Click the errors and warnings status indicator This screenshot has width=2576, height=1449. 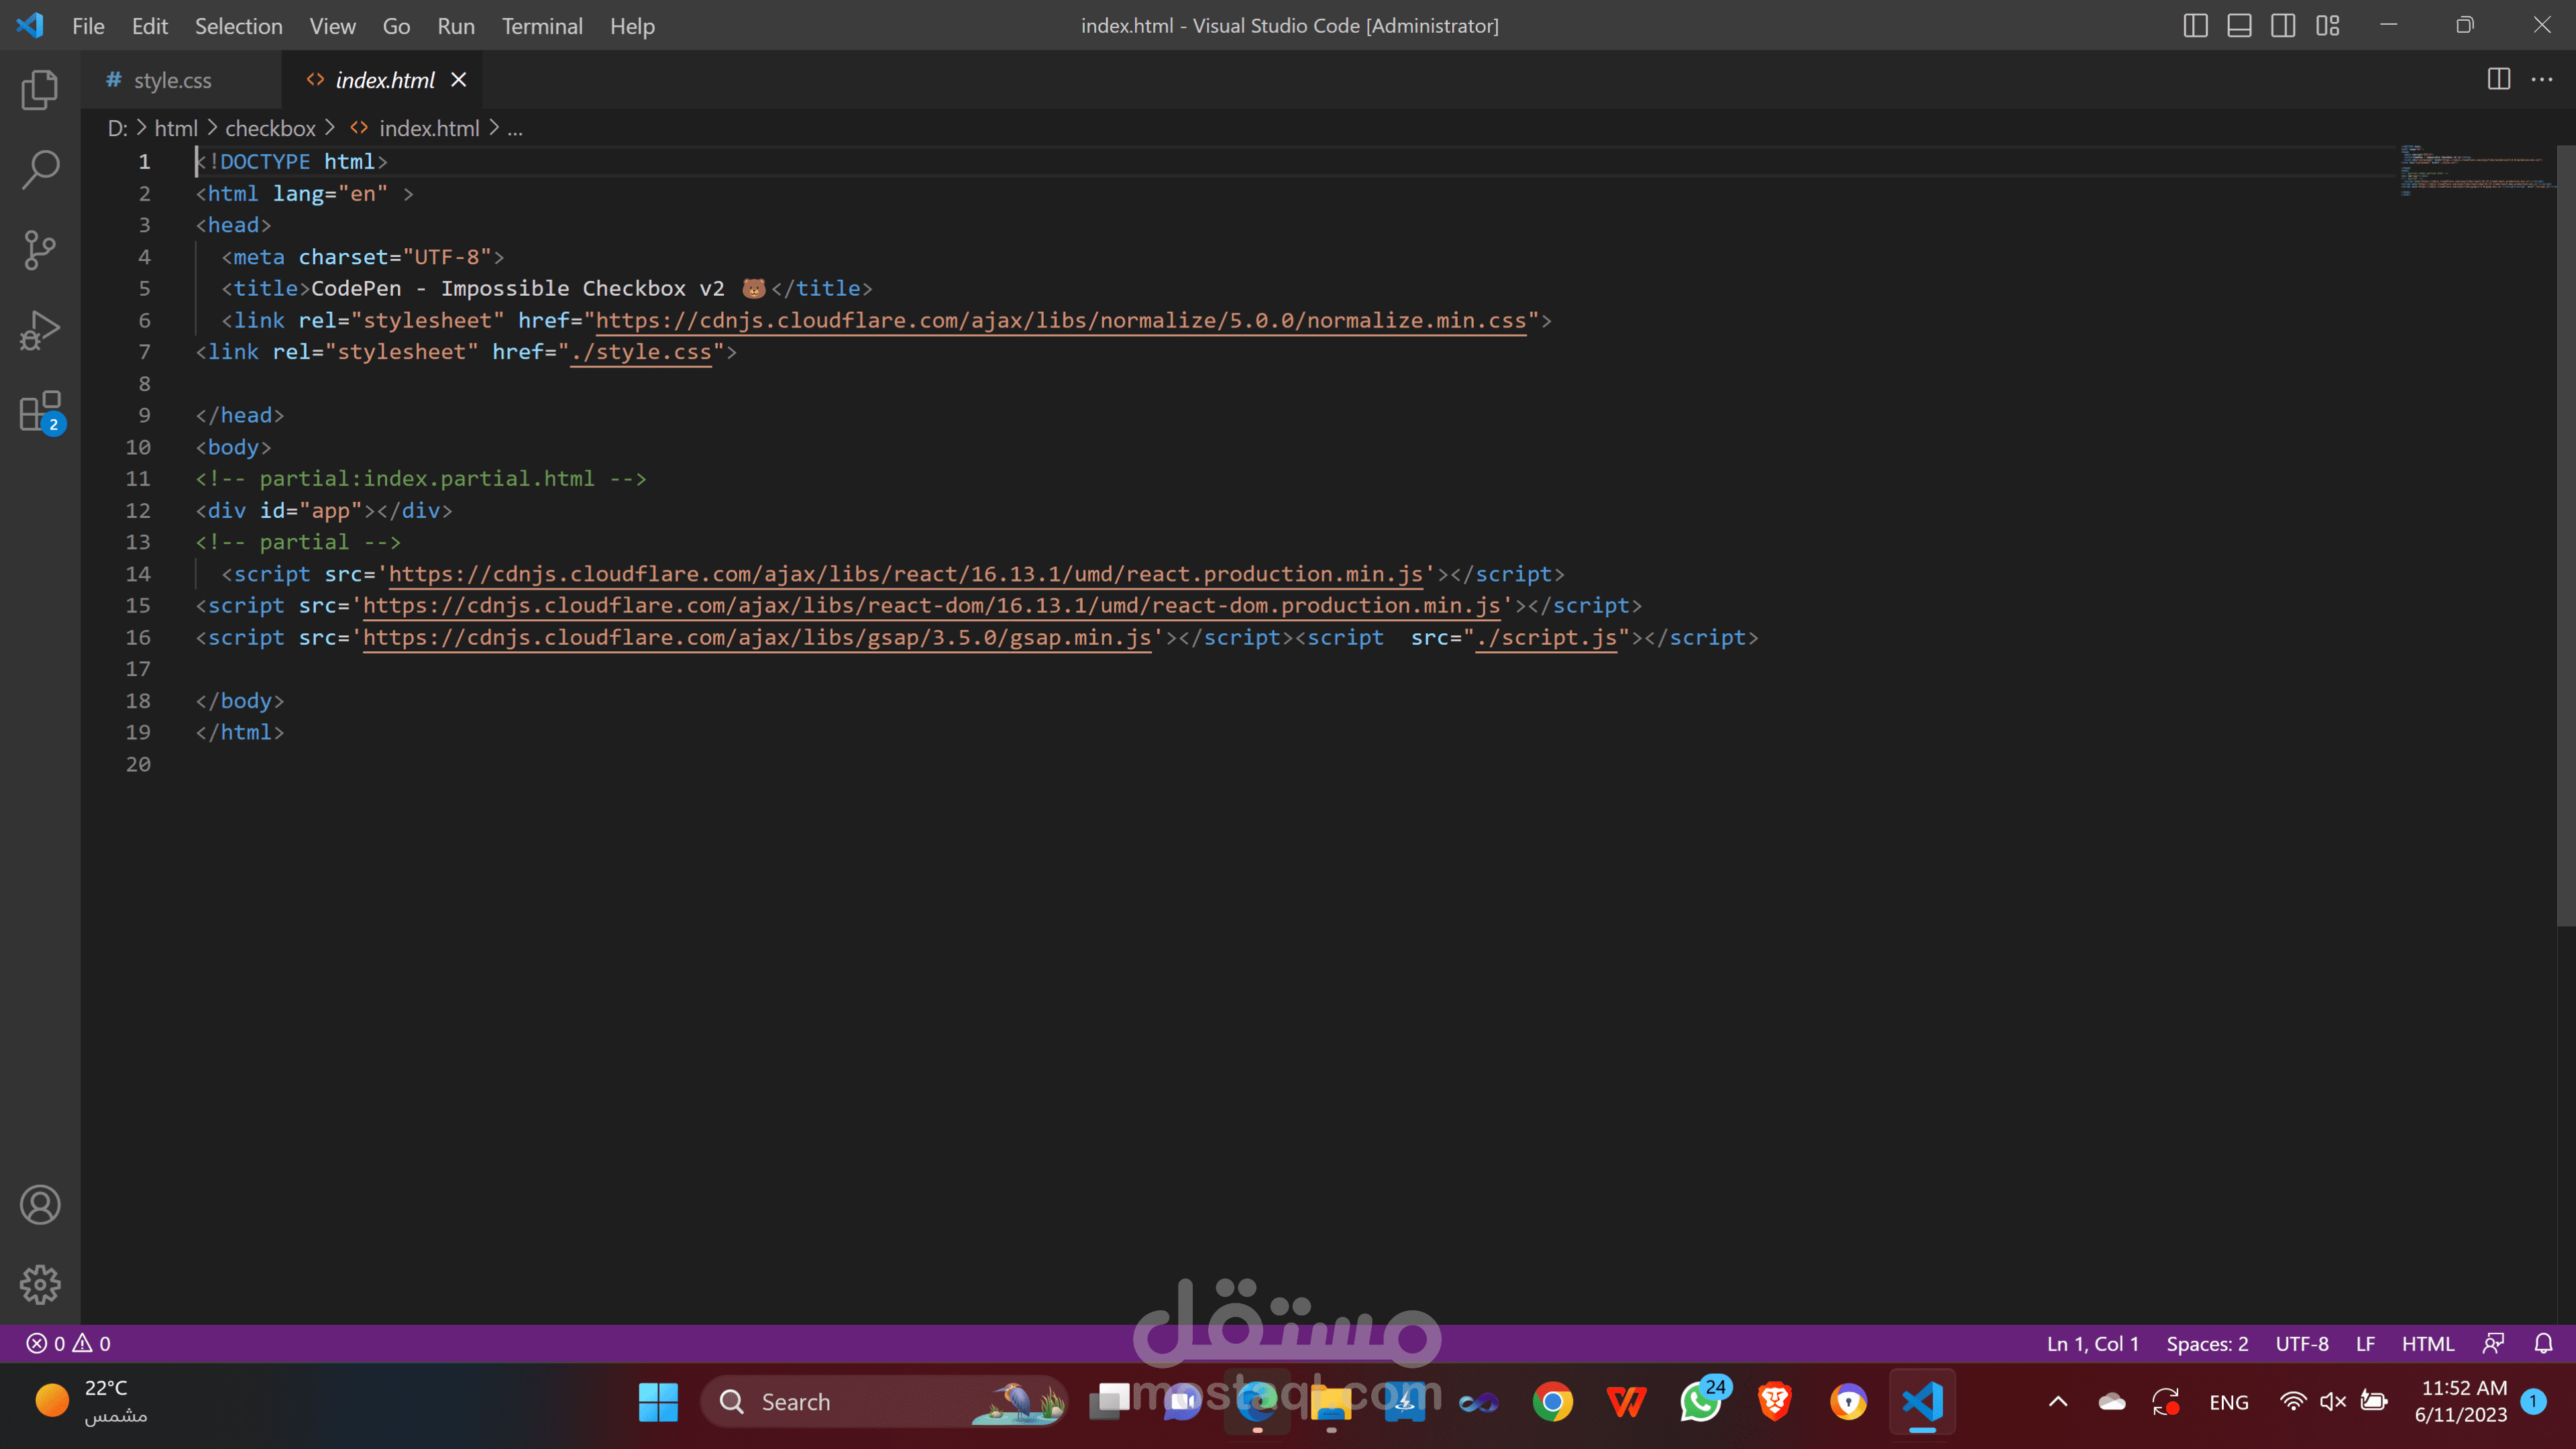[x=68, y=1344]
